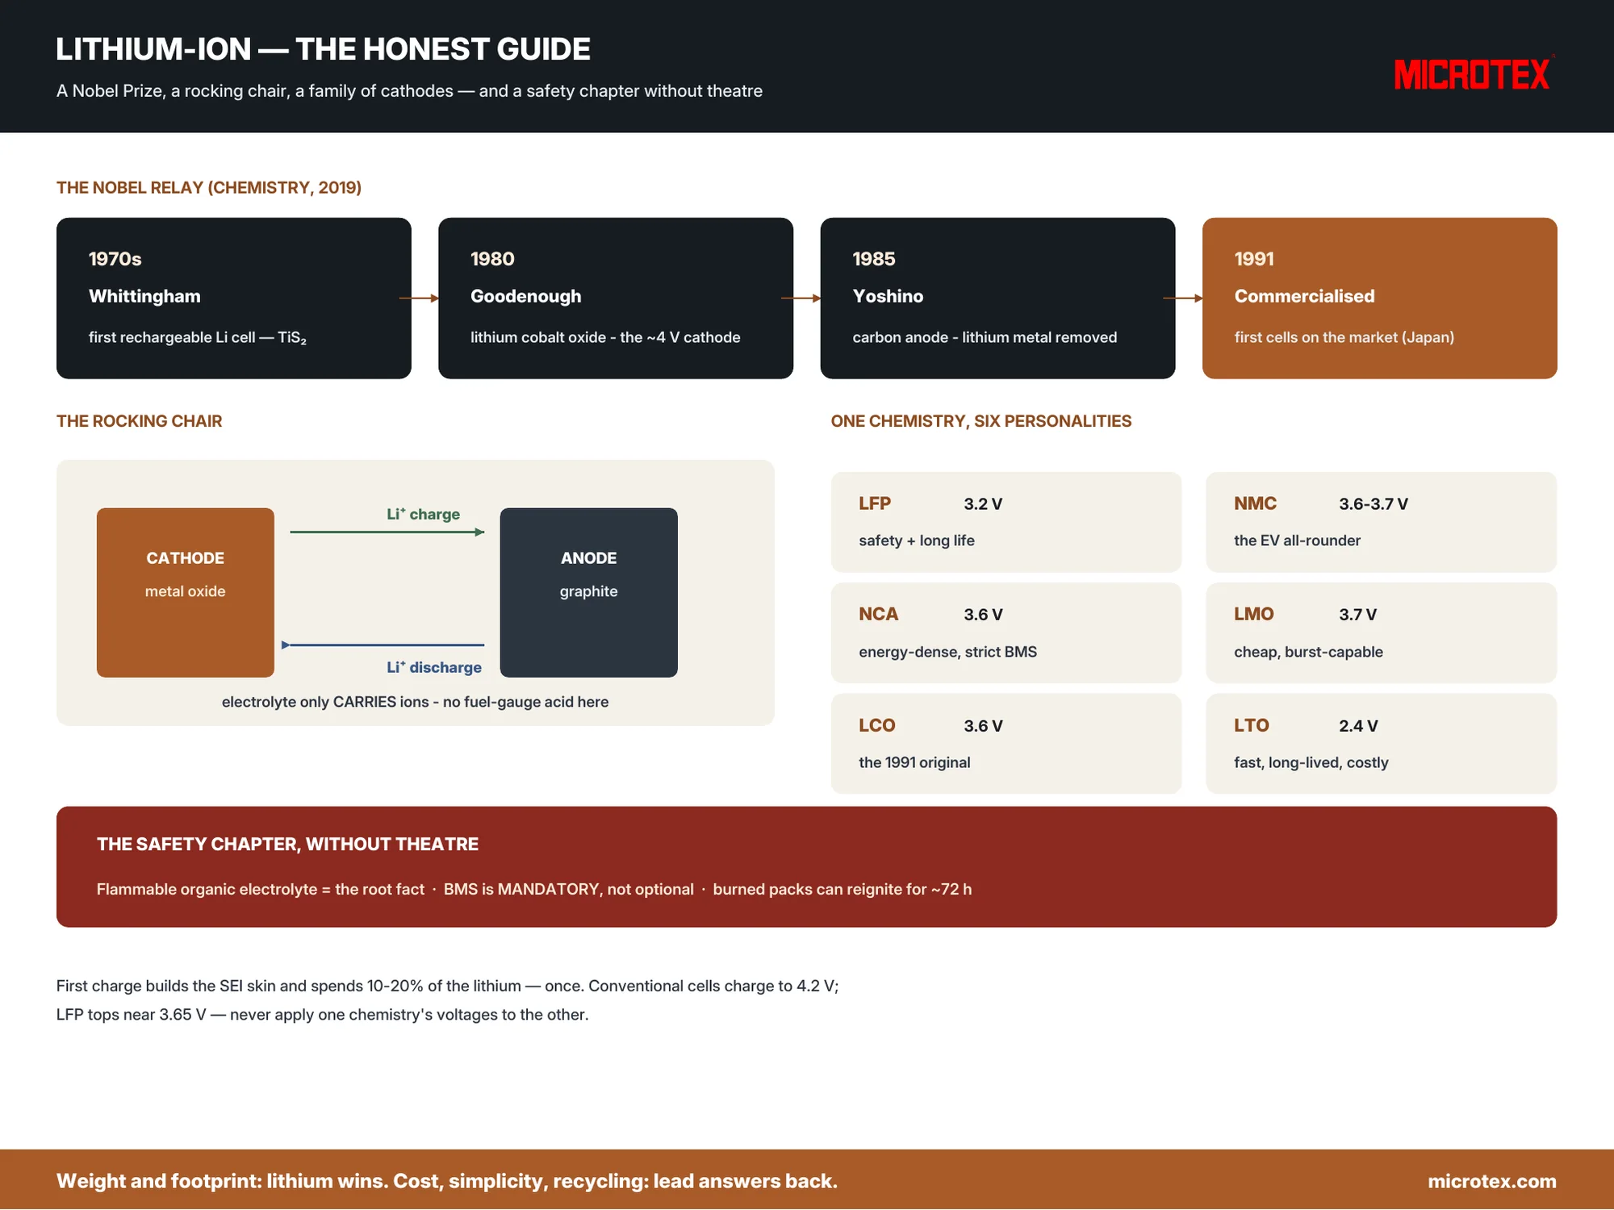Click 'fast, long-lived, costly' description
The height and width of the screenshot is (1210, 1614).
[x=1311, y=762]
